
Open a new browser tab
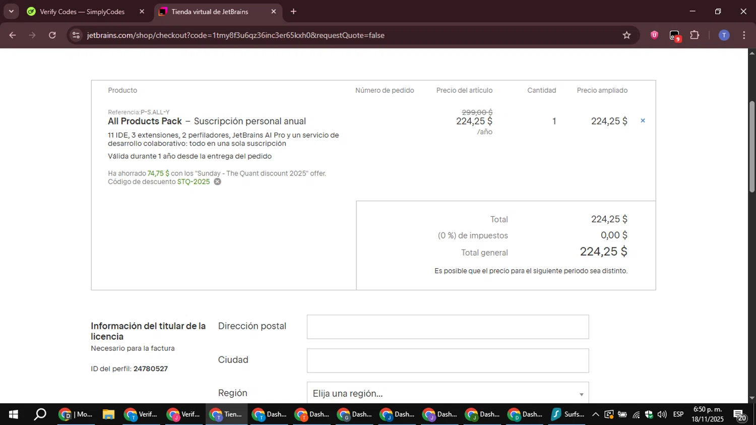pyautogui.click(x=293, y=12)
